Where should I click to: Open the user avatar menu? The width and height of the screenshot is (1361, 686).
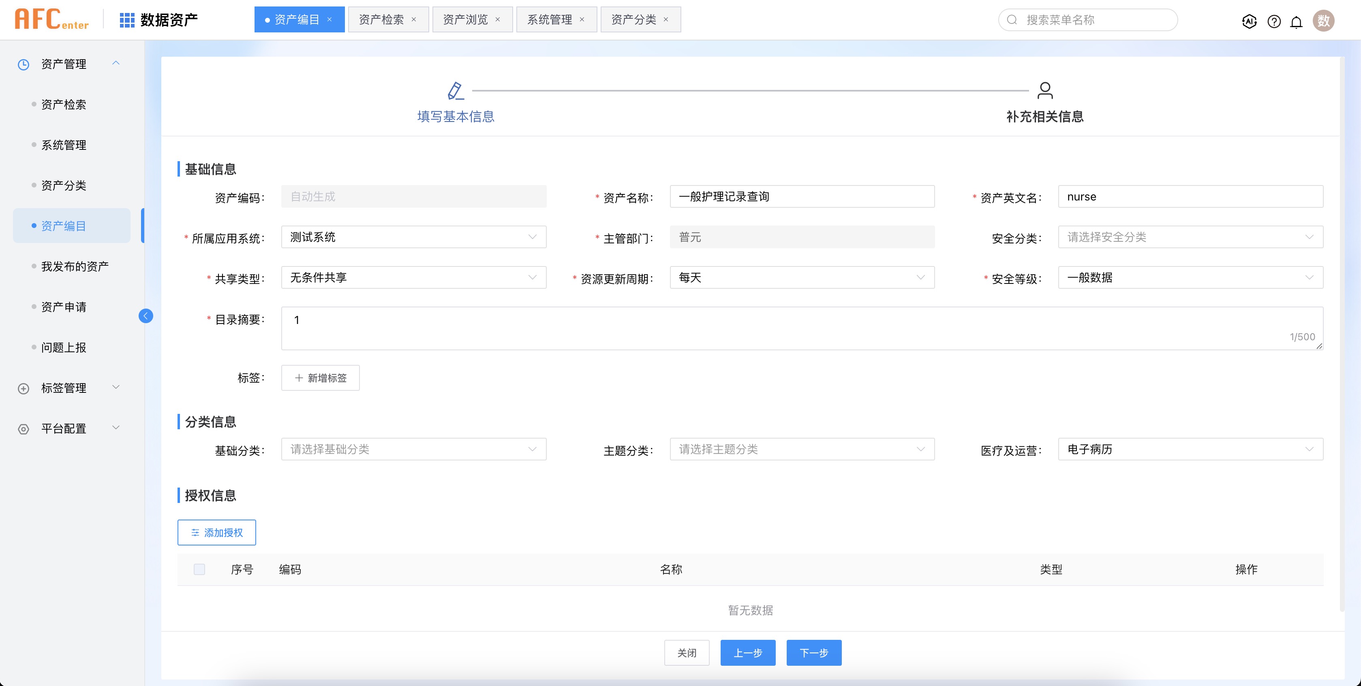[x=1323, y=21]
